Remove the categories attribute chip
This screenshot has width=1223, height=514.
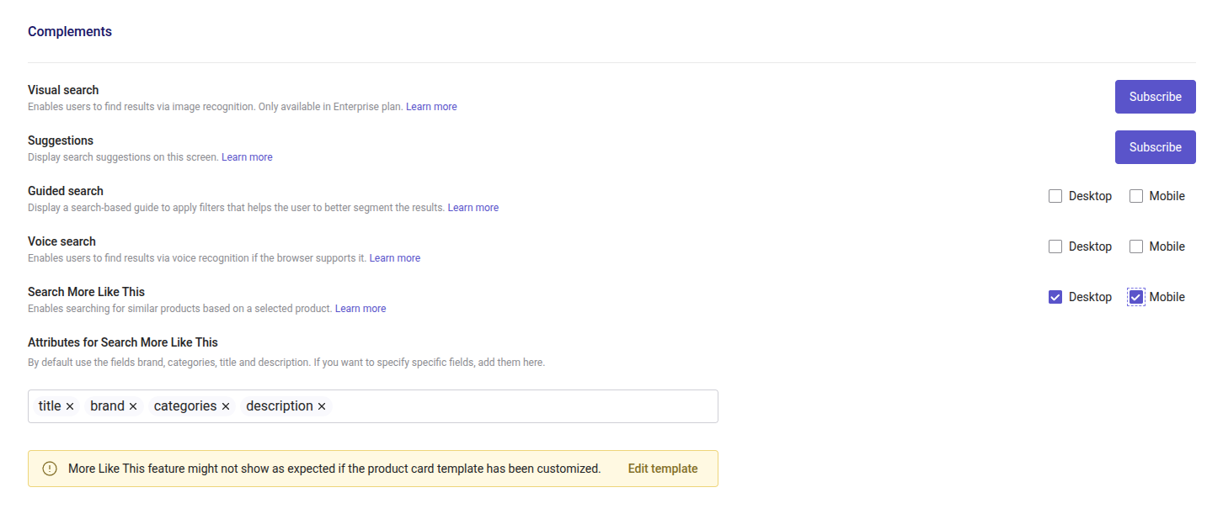[225, 405]
